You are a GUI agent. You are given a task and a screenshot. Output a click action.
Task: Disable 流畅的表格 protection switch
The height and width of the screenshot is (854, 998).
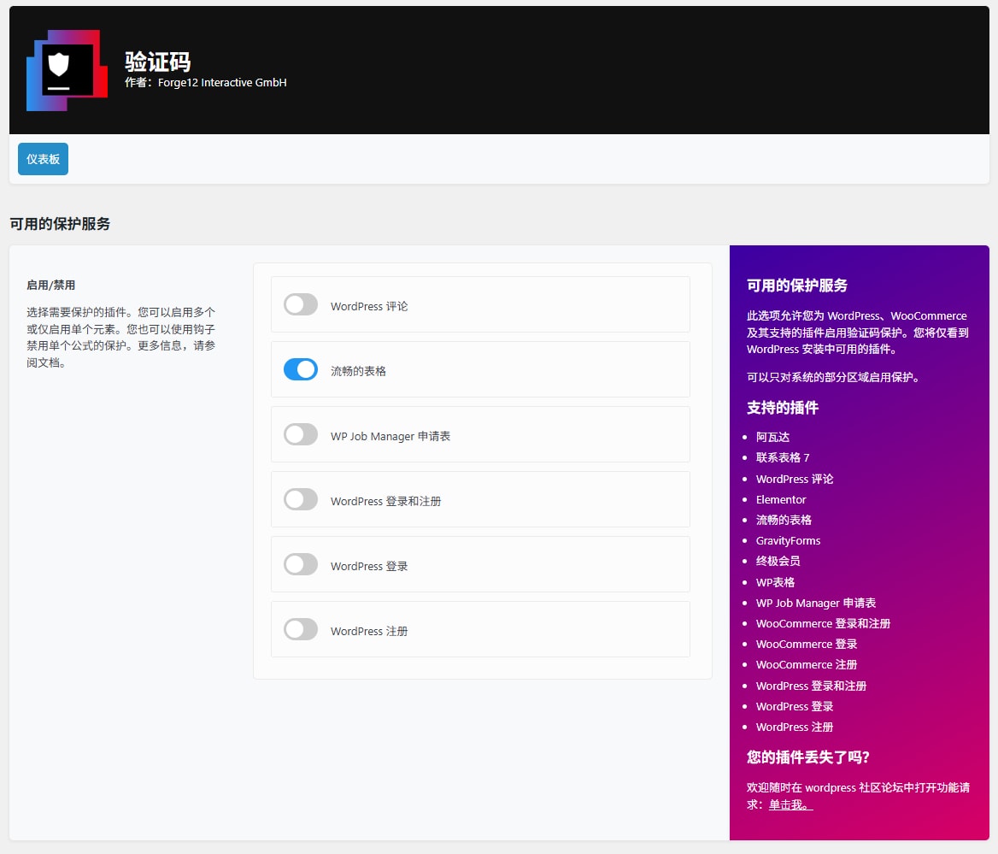pos(300,369)
